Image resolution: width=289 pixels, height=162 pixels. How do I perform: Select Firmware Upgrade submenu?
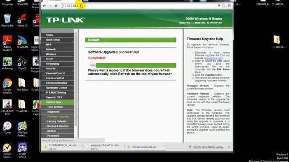57,117
